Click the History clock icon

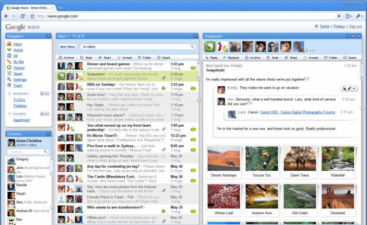point(9,67)
